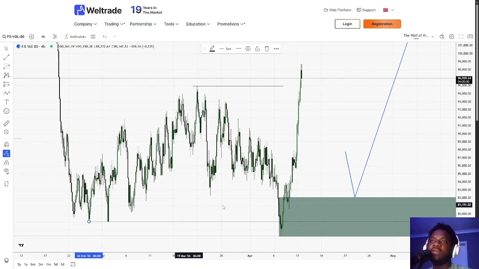Open candlestick chart style selector

[55, 37]
